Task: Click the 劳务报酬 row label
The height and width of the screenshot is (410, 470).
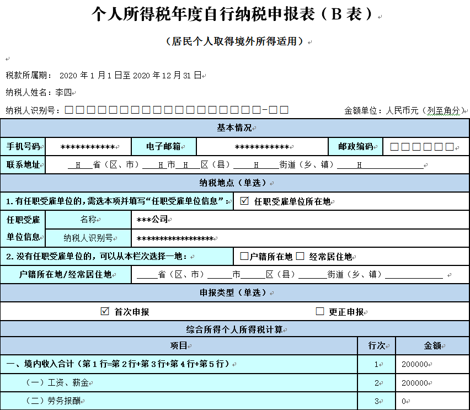Action: click(x=54, y=401)
